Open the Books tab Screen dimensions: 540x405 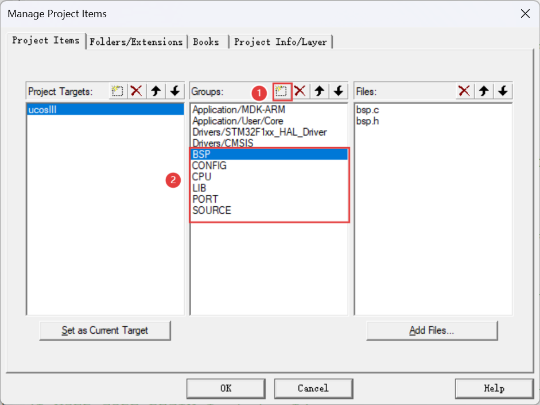click(x=208, y=42)
